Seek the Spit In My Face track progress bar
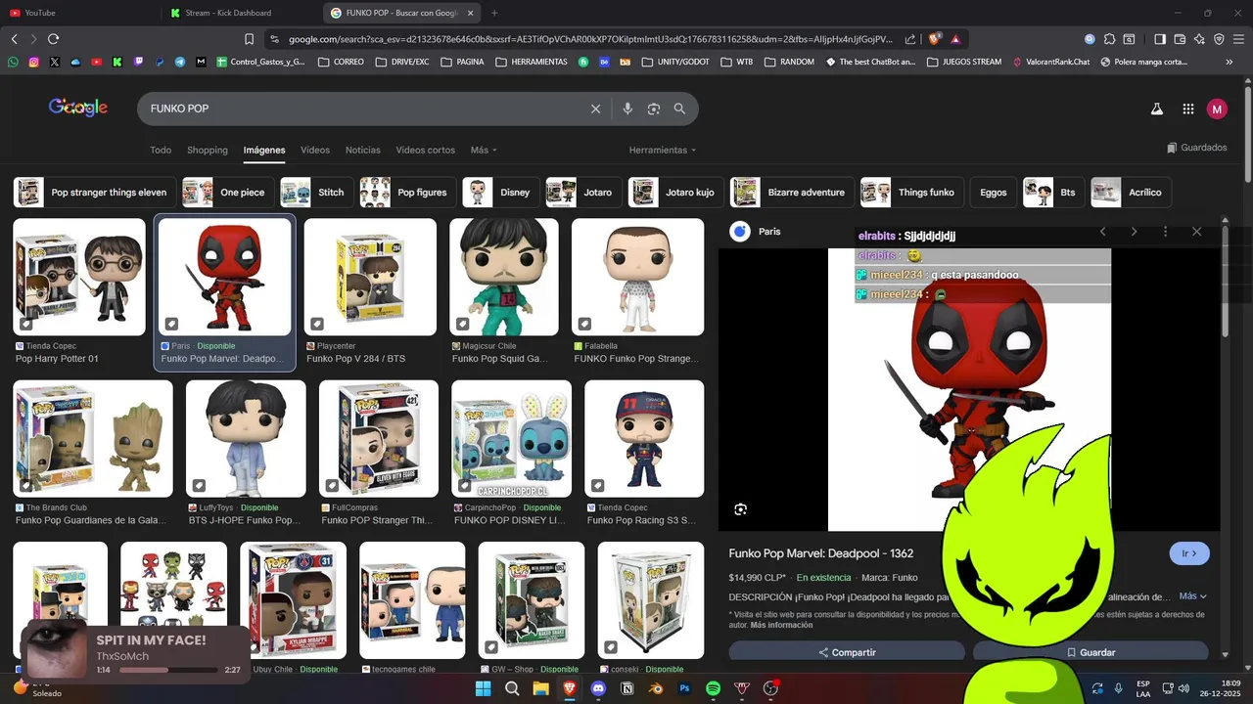 (x=167, y=671)
